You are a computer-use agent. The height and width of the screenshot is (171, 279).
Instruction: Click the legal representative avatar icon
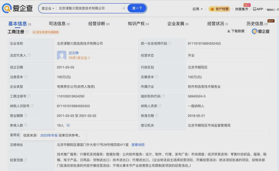click(62, 55)
